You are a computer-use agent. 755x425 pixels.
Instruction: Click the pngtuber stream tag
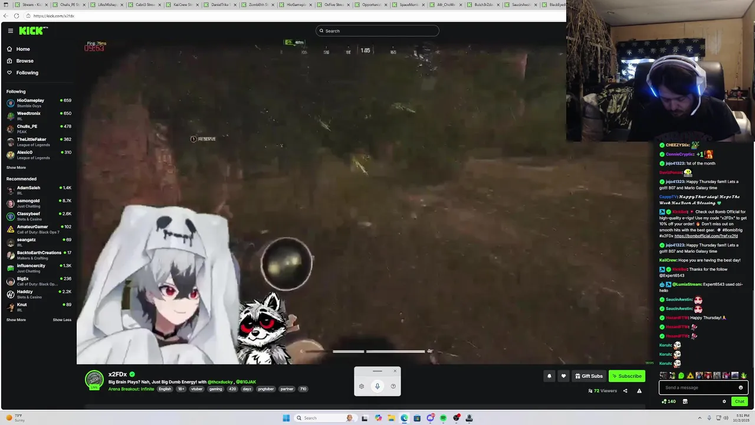[x=266, y=389]
